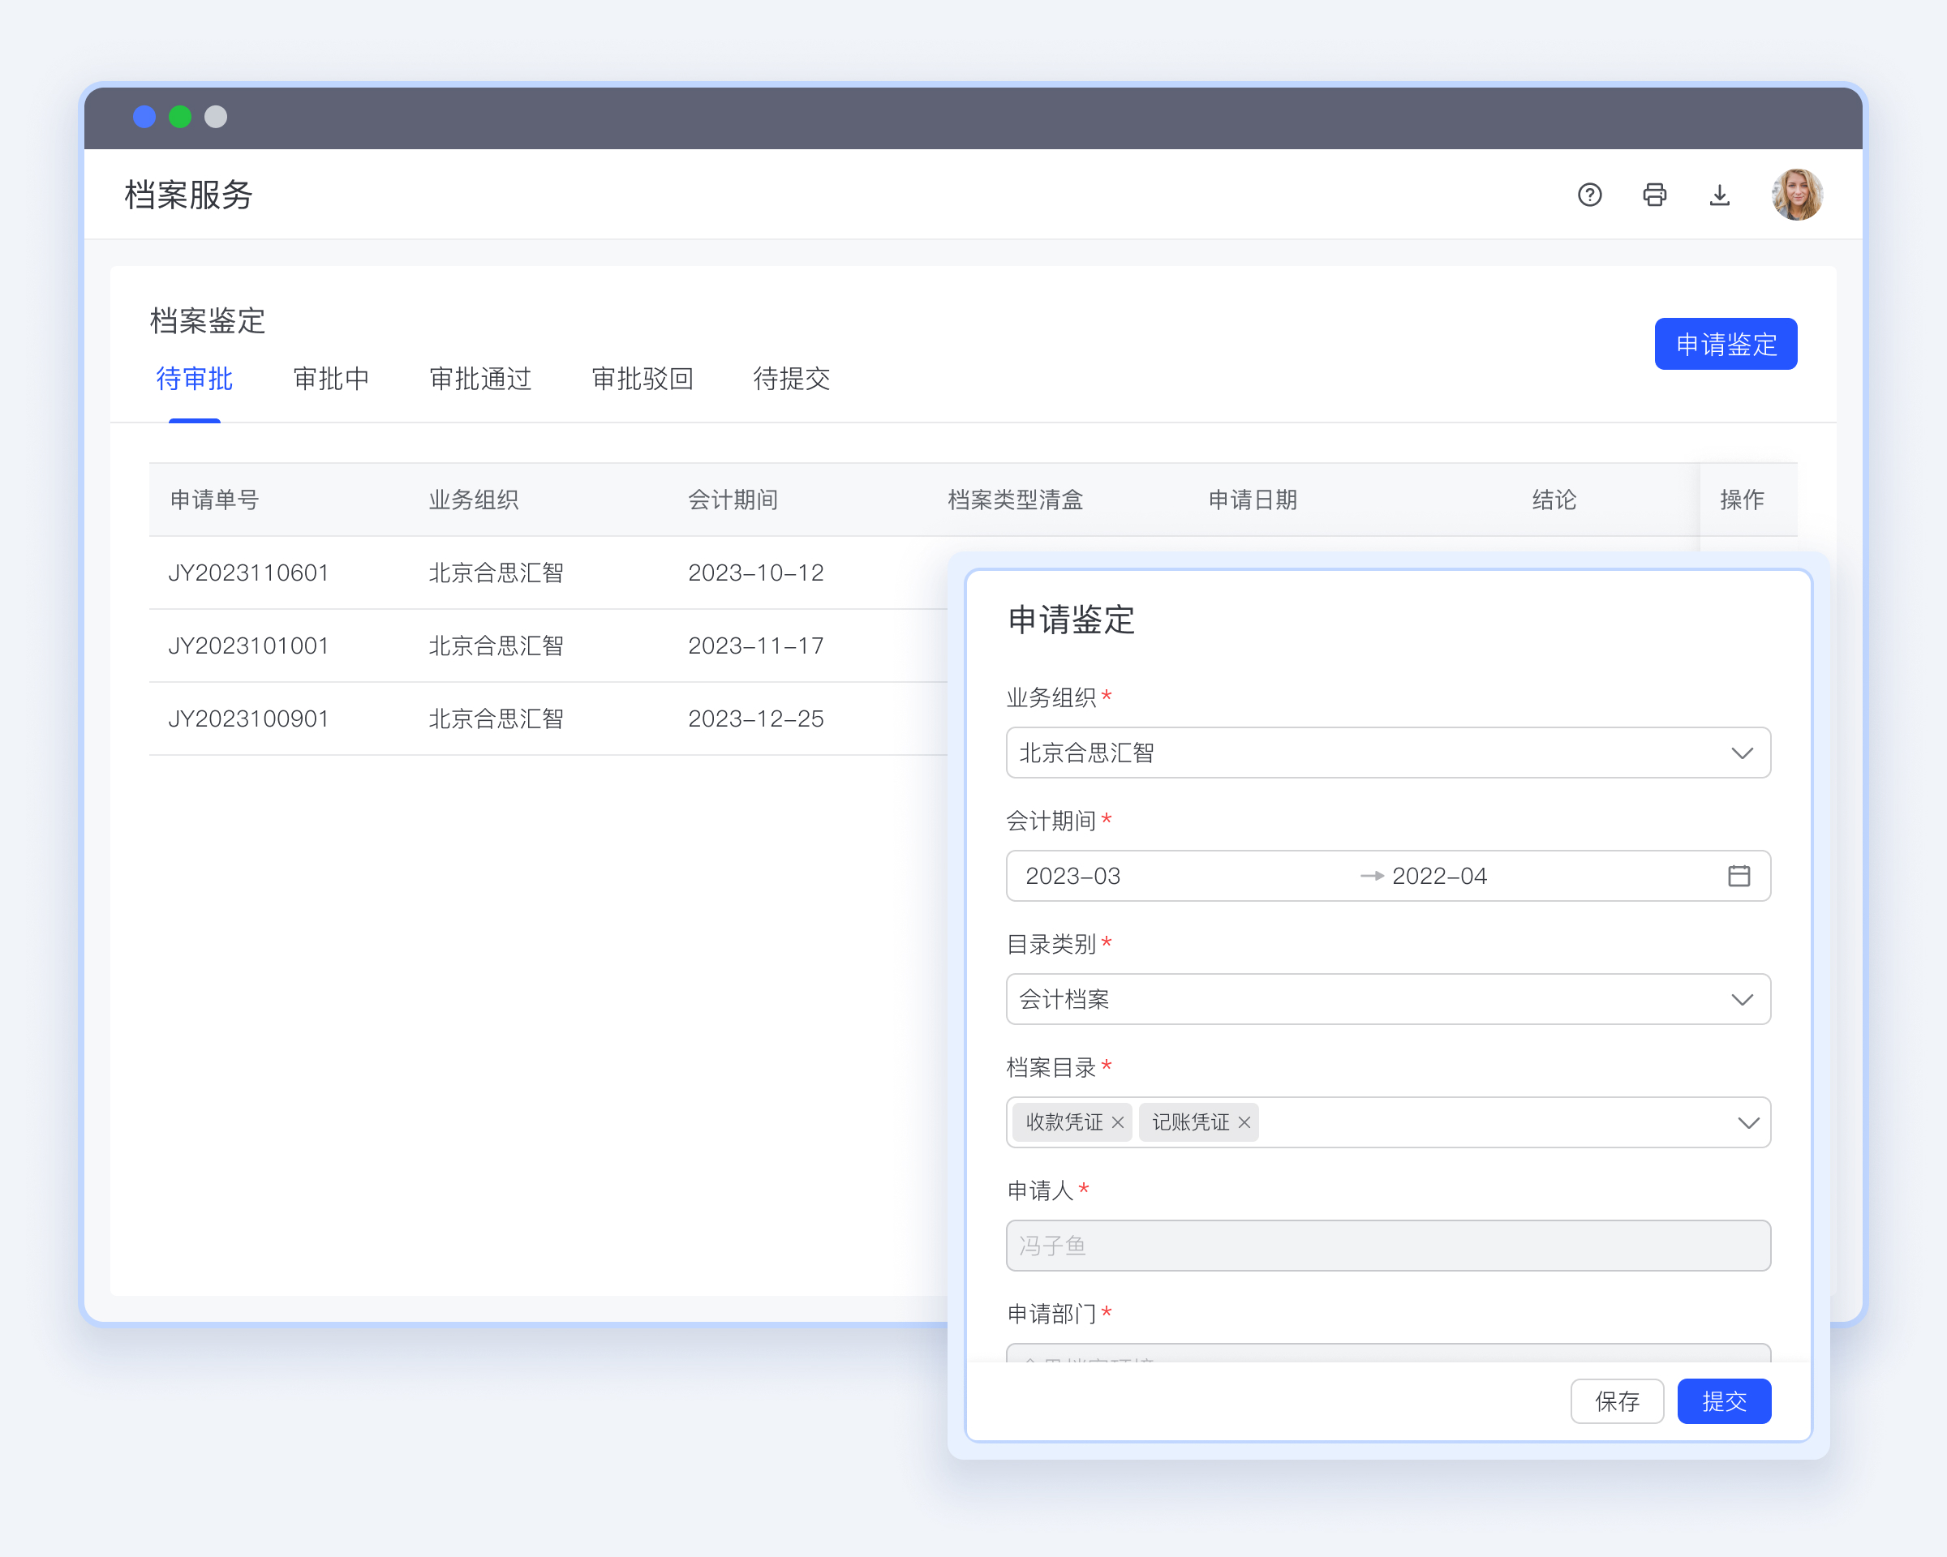The height and width of the screenshot is (1557, 1947).
Task: Switch to the 审批通过 tab
Action: click(x=479, y=379)
